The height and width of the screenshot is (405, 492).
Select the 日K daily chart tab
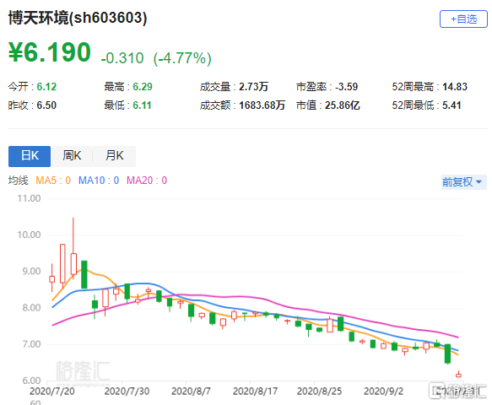tap(30, 156)
